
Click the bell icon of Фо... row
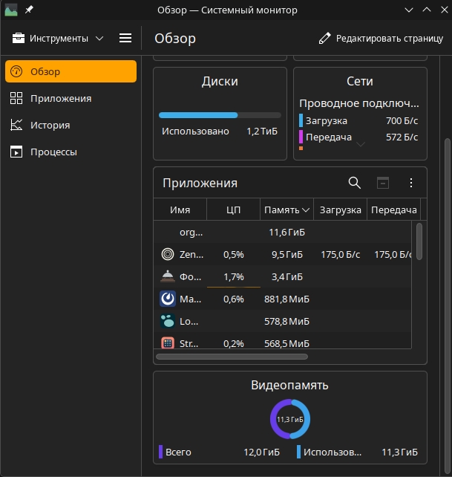coord(168,276)
